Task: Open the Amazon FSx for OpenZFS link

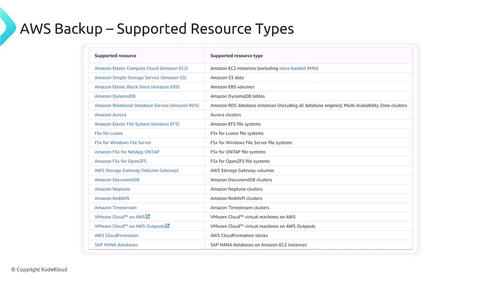Action: pos(120,161)
